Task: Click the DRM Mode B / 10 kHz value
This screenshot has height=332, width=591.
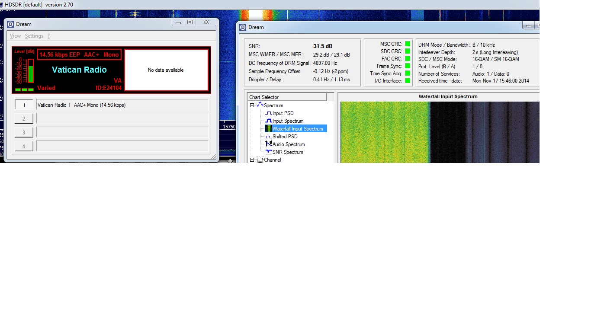Action: coord(483,45)
